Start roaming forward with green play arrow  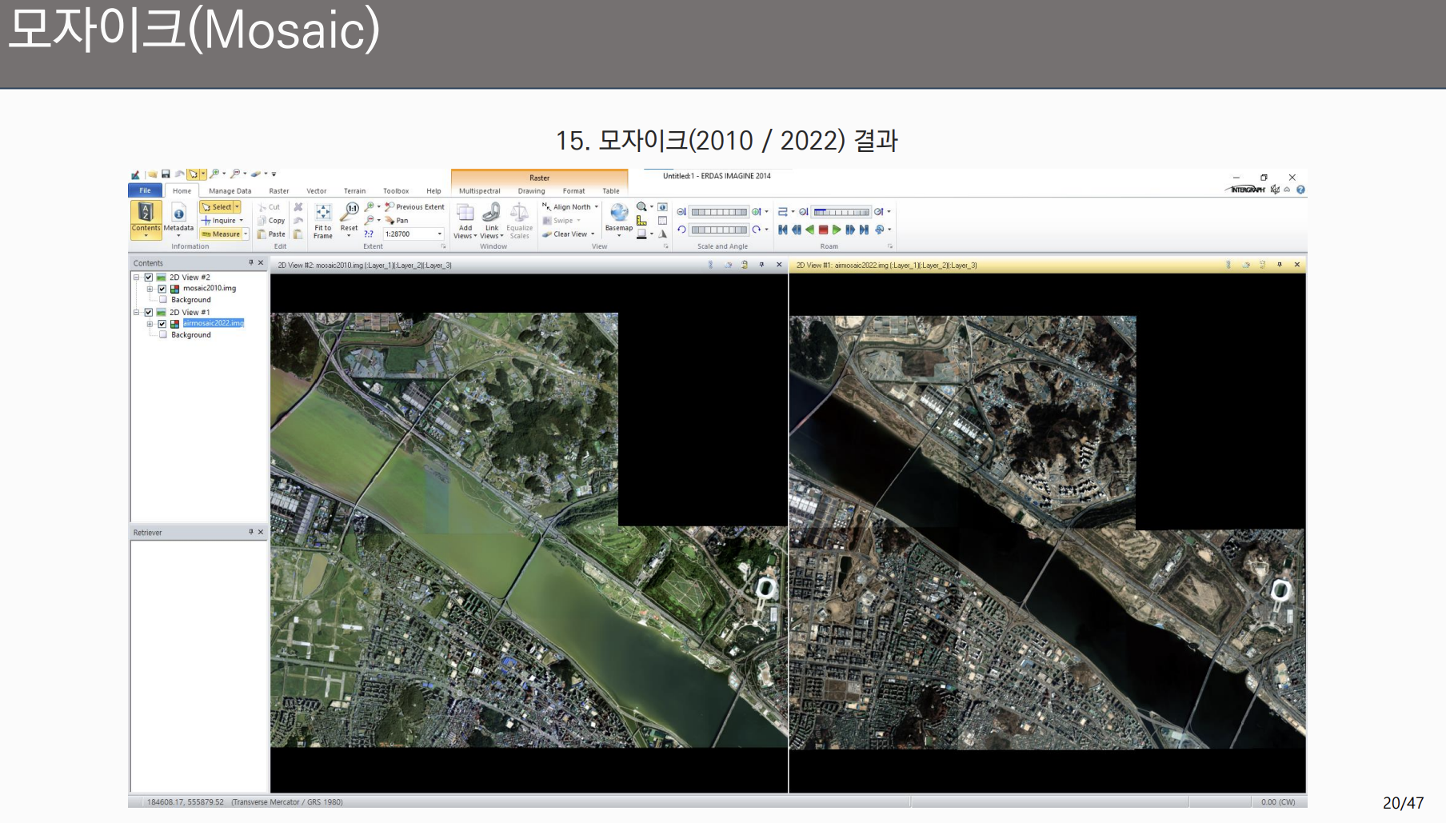click(x=837, y=230)
